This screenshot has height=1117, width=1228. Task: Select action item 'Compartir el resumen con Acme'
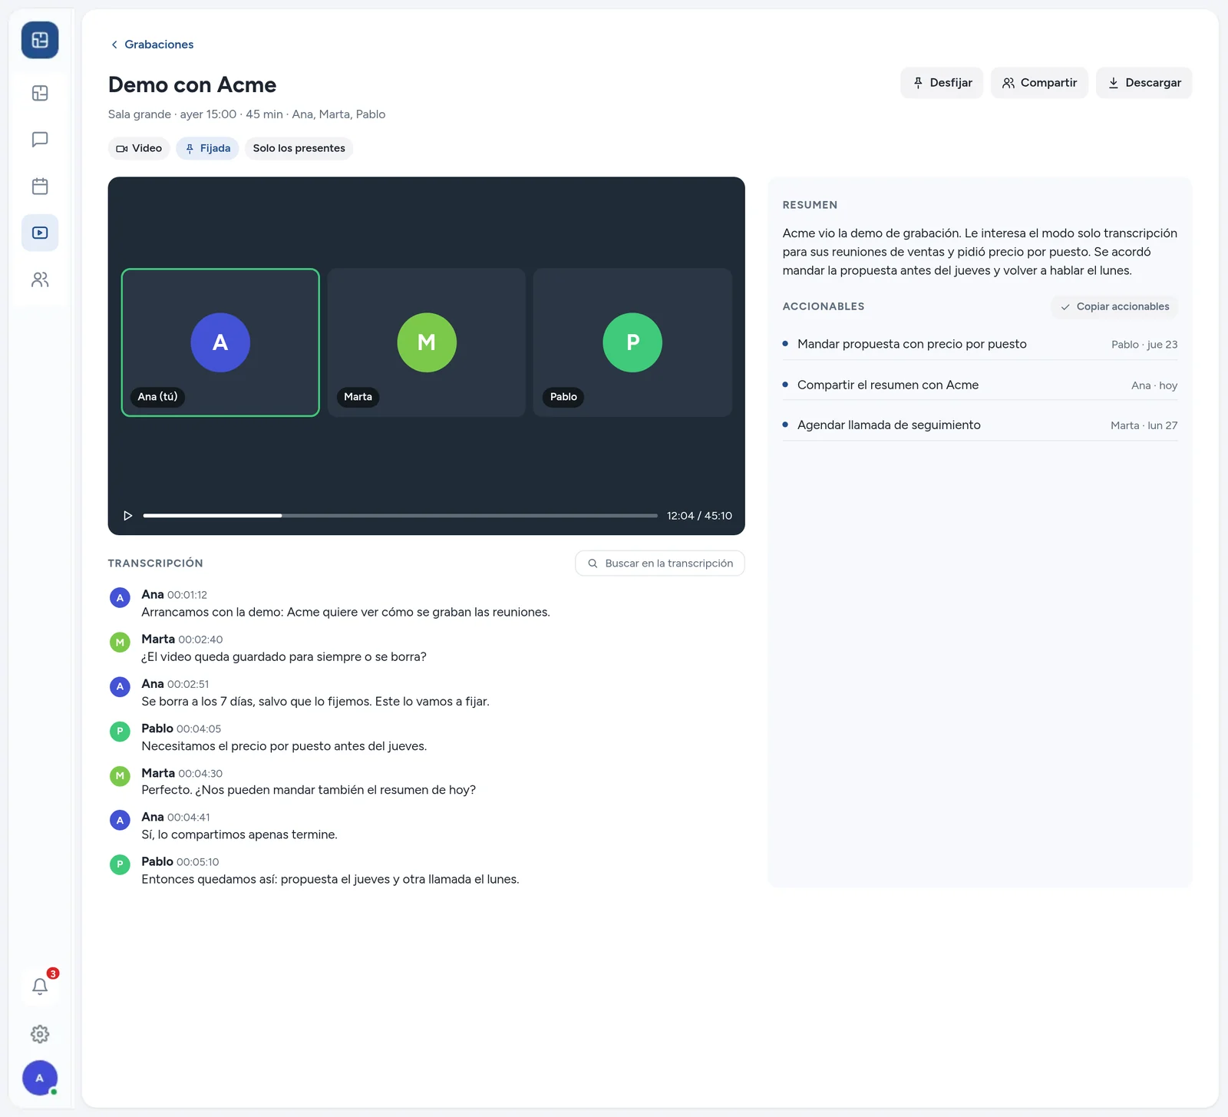coord(980,385)
